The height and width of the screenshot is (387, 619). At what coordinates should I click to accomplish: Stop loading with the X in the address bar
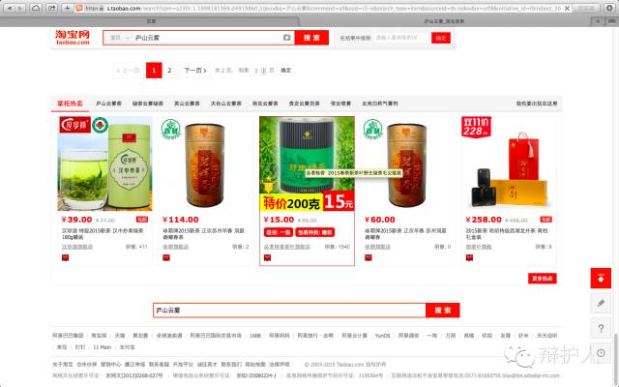(x=567, y=8)
